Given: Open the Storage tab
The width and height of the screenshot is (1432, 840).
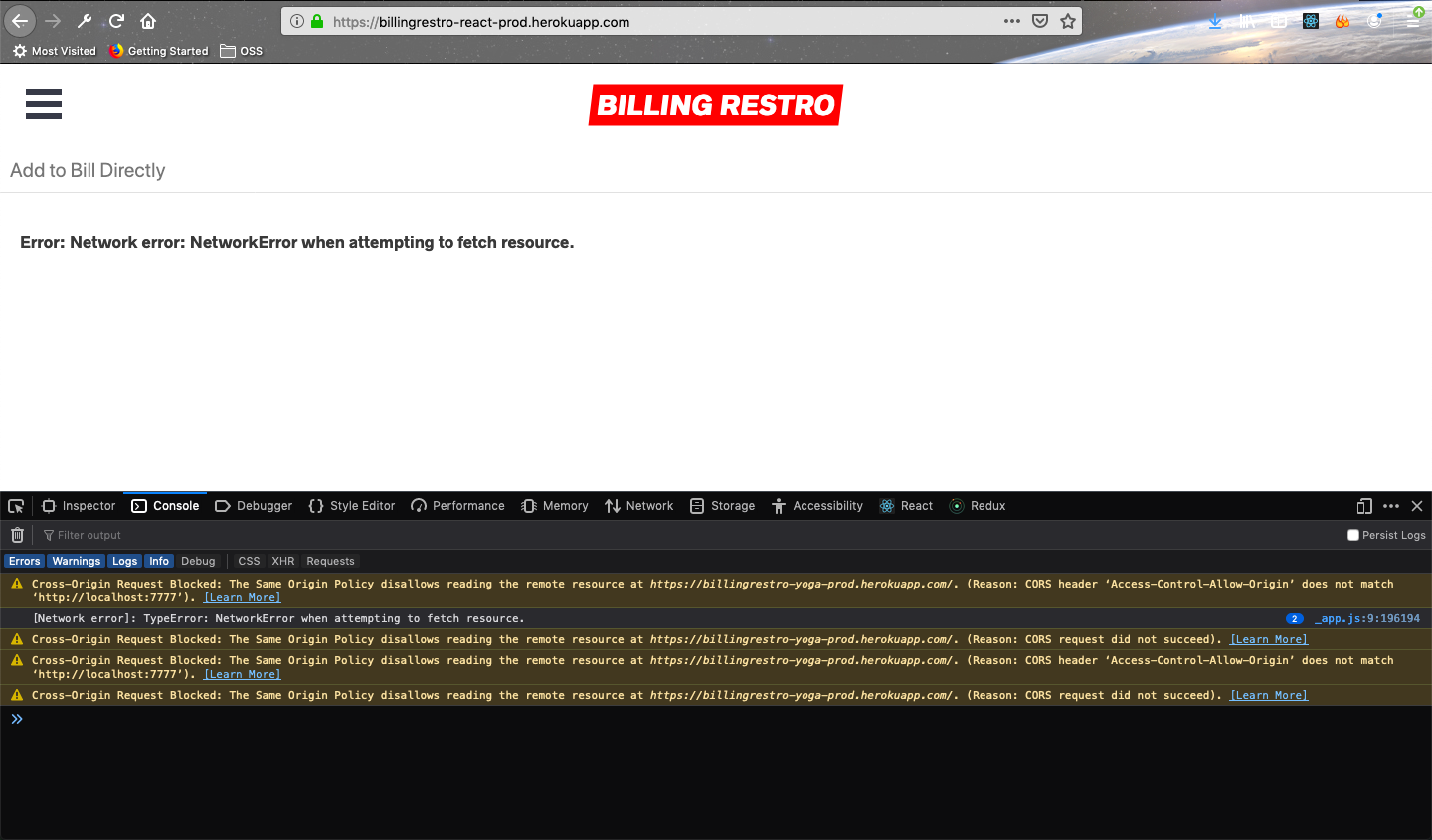Looking at the screenshot, I should [x=723, y=506].
